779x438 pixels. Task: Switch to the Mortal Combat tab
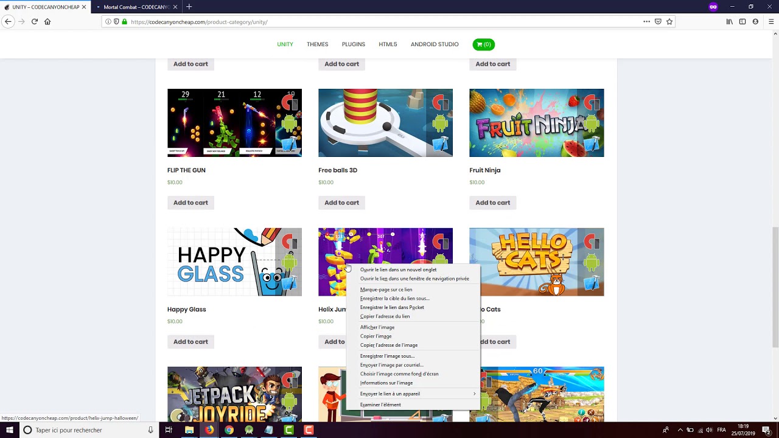click(135, 7)
